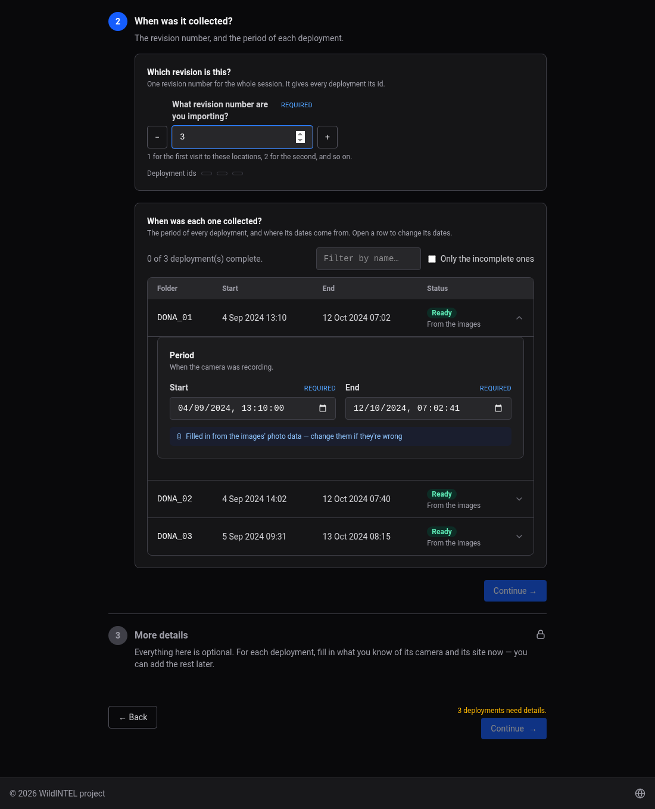This screenshot has height=809, width=655.
Task: Click '4 Sep 2024 14:02' start cell
Action: point(254,499)
